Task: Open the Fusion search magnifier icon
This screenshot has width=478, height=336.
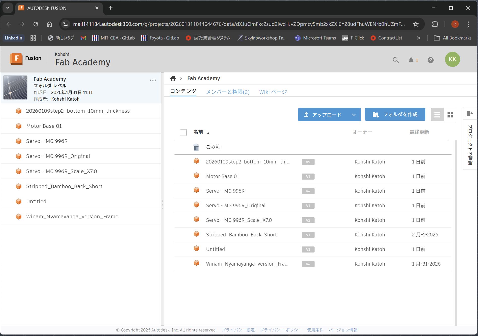Action: (x=395, y=60)
